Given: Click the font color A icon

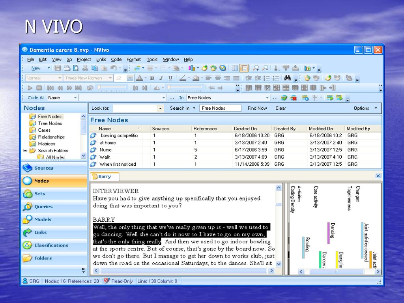Looking at the screenshot, I should point(139,78).
